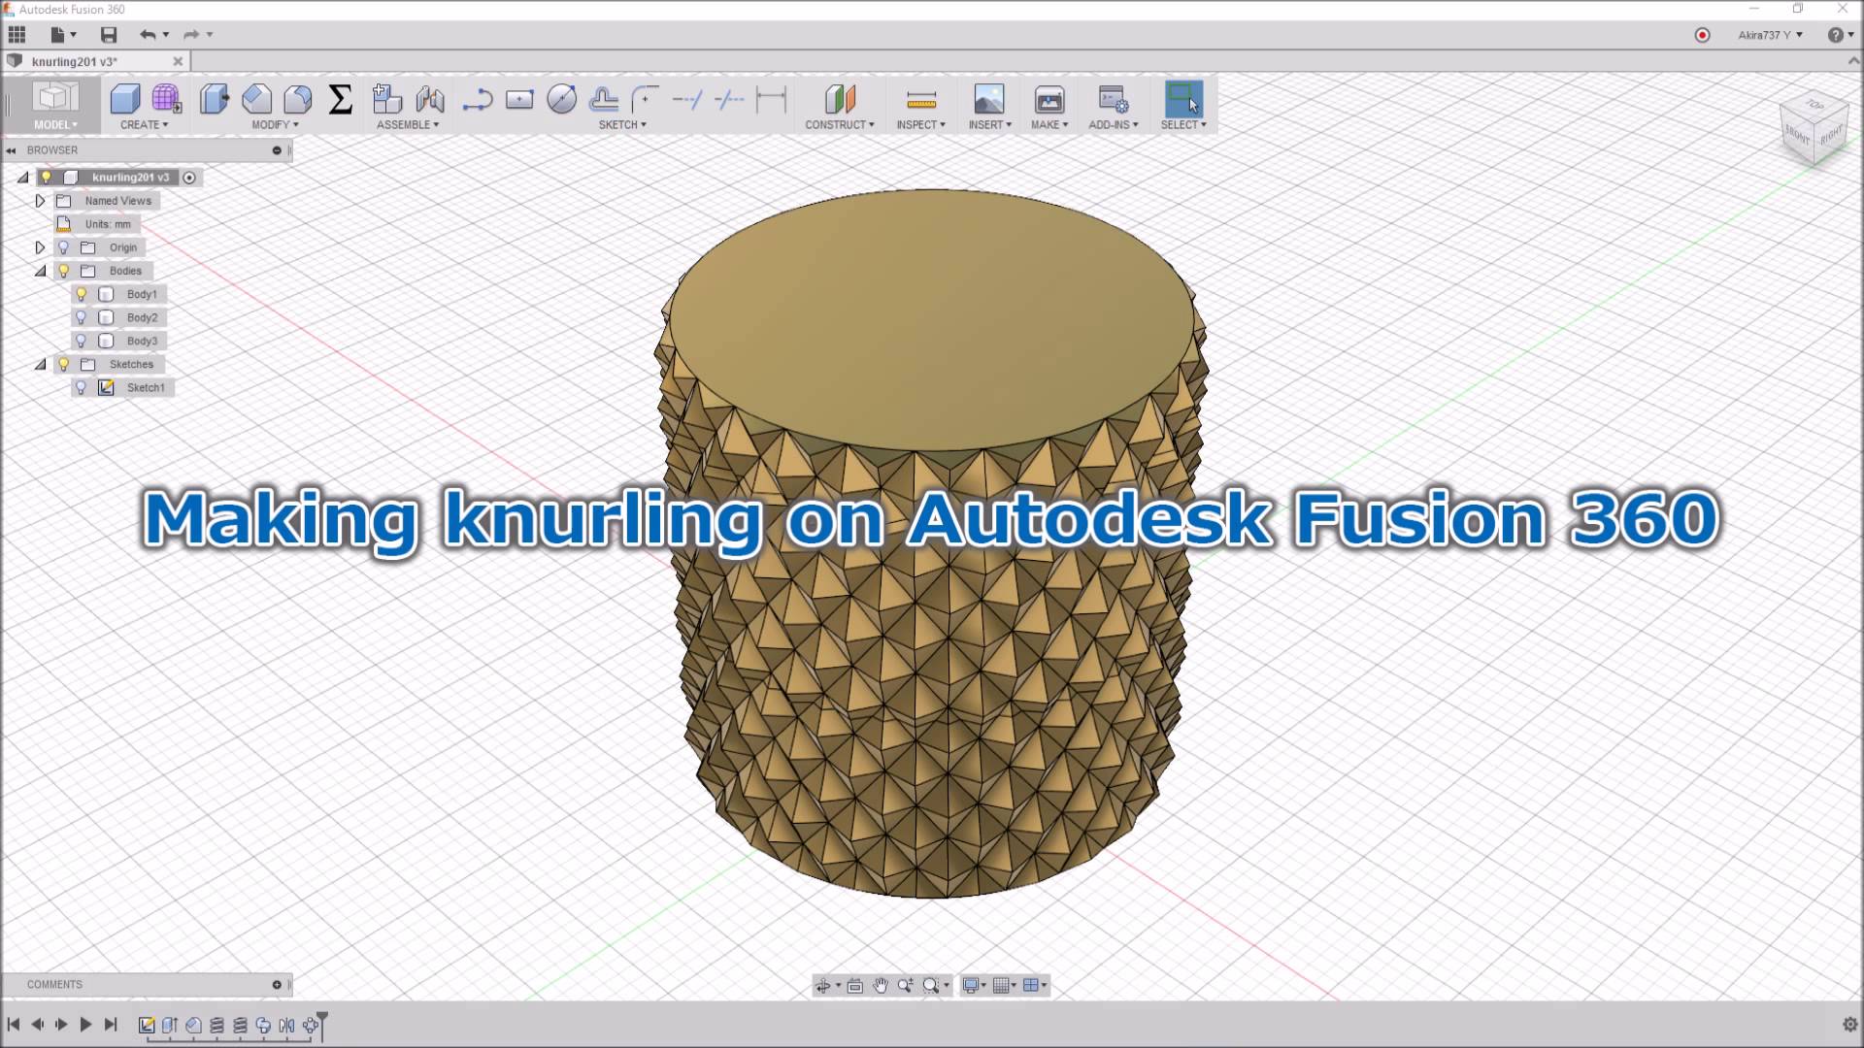This screenshot has width=1864, height=1048.
Task: Click the Construct plane icon
Action: tap(840, 99)
